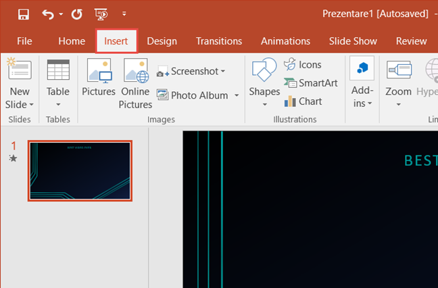The height and width of the screenshot is (288, 438).
Task: Expand the Screenshot dropdown arrow
Action: click(x=223, y=71)
